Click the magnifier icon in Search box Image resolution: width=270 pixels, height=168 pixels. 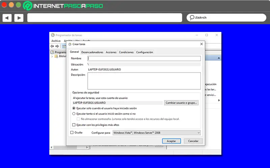(x=192, y=17)
